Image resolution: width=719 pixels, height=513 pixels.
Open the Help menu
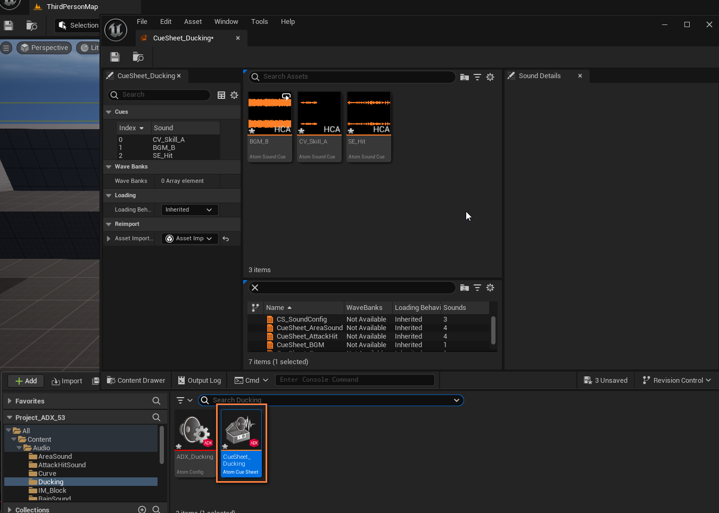288,22
